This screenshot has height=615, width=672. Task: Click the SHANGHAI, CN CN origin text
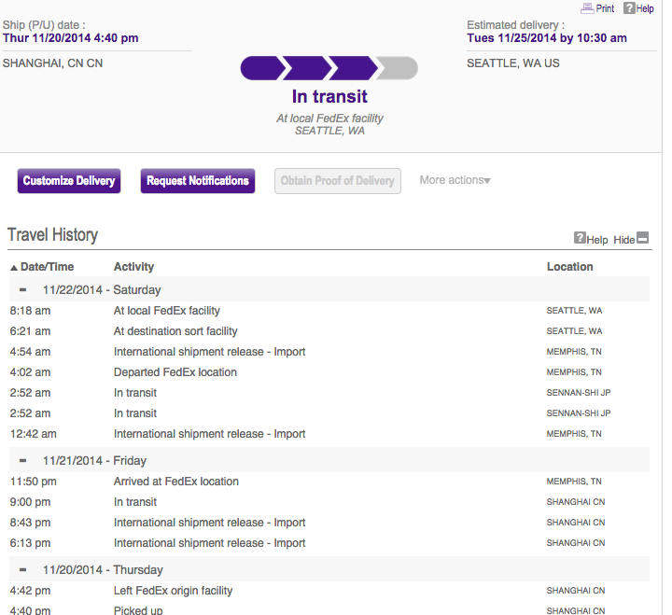pyautogui.click(x=52, y=63)
